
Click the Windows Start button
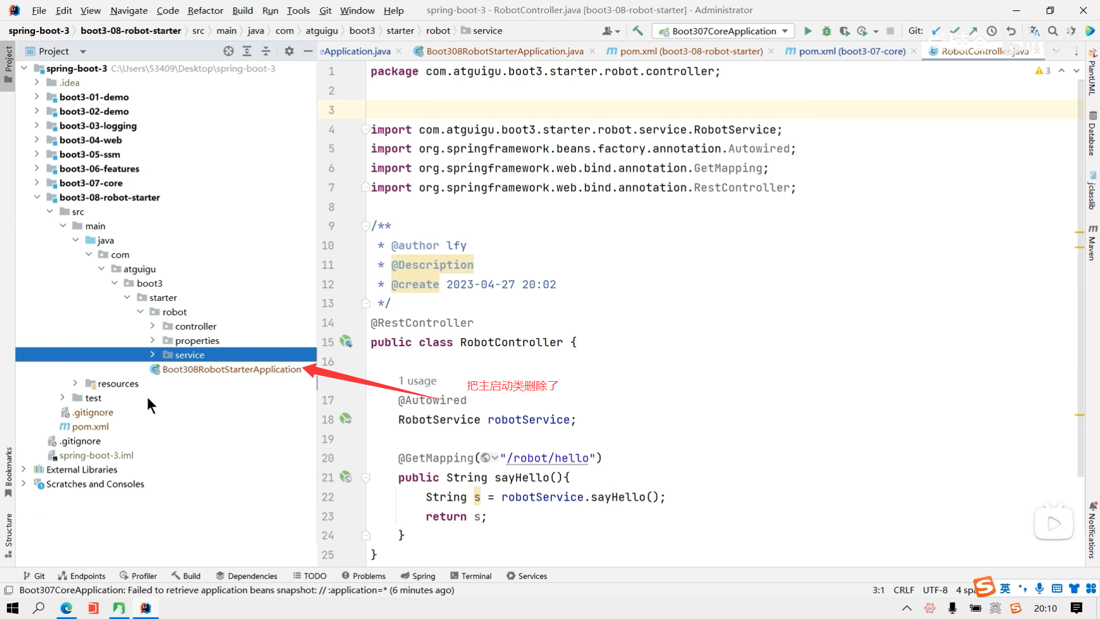[12, 608]
